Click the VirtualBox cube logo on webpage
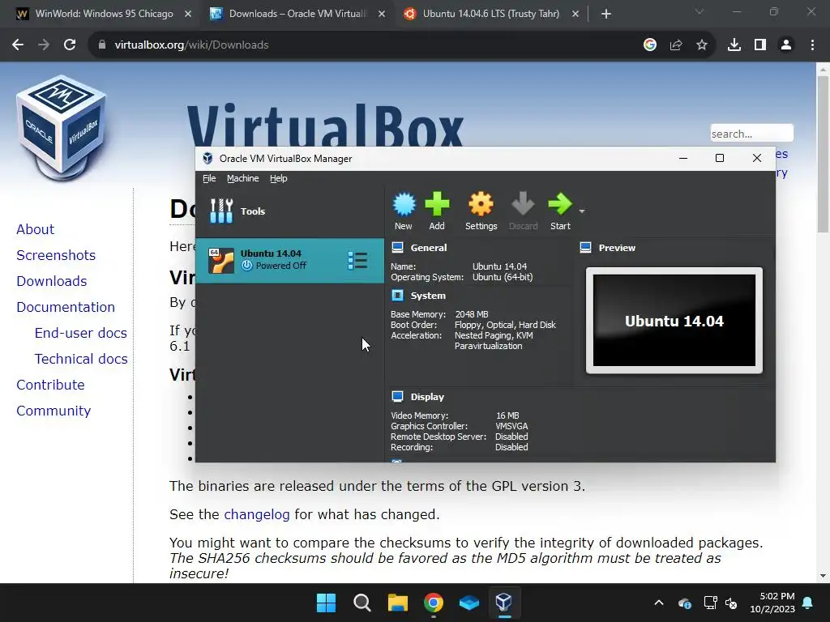Viewport: 830px width, 622px height. [x=62, y=128]
